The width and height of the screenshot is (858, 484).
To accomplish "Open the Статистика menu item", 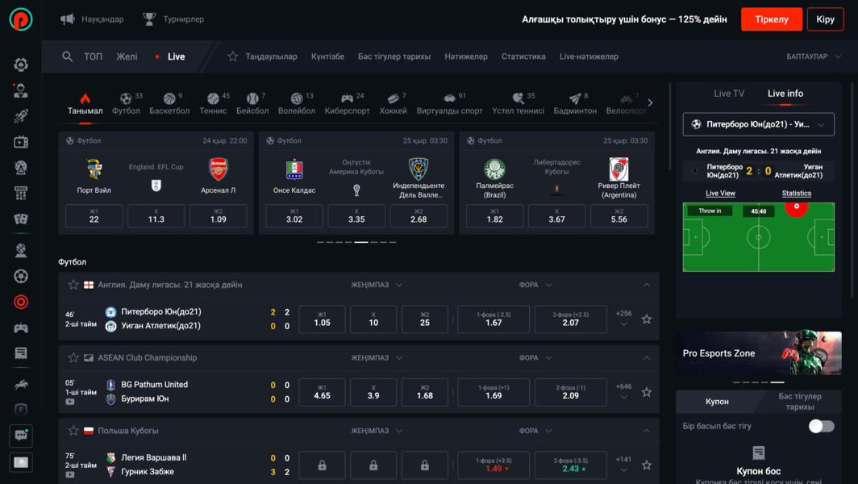I will click(523, 56).
